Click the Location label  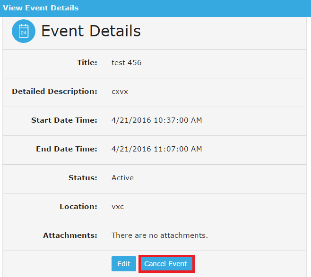[x=78, y=207]
